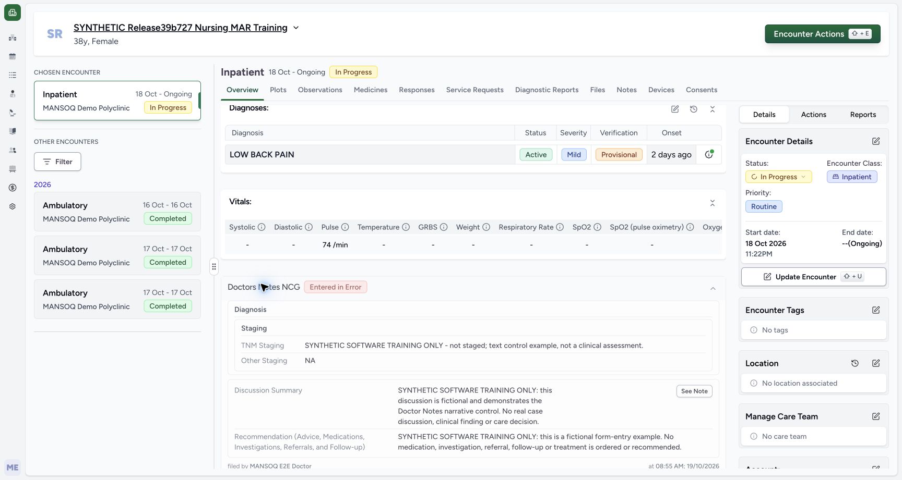The image size is (902, 480).
Task: Open the Filter button for other encounters
Action: 57,162
